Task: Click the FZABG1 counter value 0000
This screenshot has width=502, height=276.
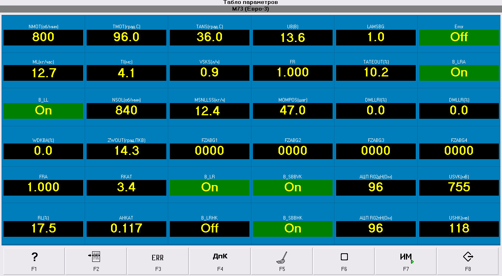Action: [x=209, y=151]
